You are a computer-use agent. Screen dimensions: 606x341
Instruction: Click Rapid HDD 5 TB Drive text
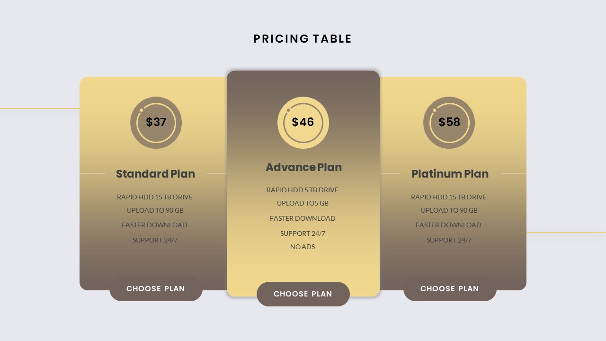click(x=303, y=190)
